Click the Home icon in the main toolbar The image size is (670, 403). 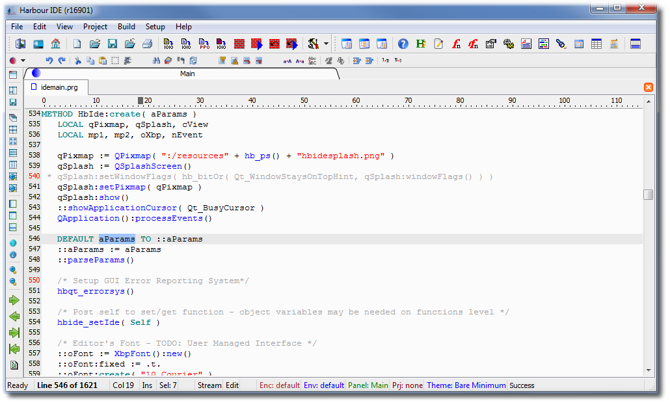[x=55, y=44]
